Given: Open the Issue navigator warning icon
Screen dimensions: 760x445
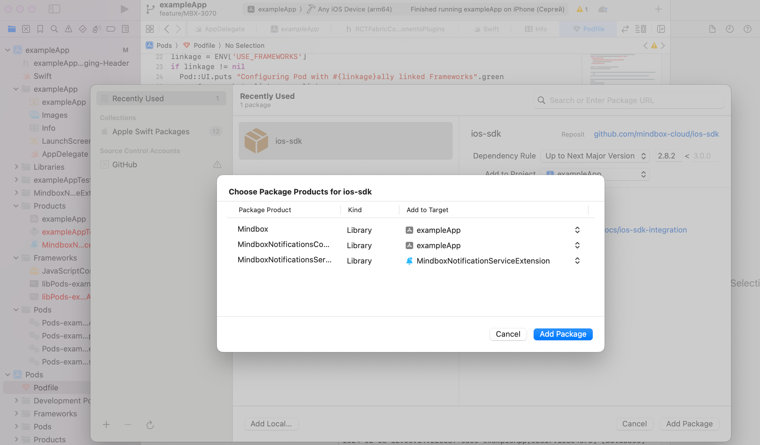Looking at the screenshot, I should point(69,29).
